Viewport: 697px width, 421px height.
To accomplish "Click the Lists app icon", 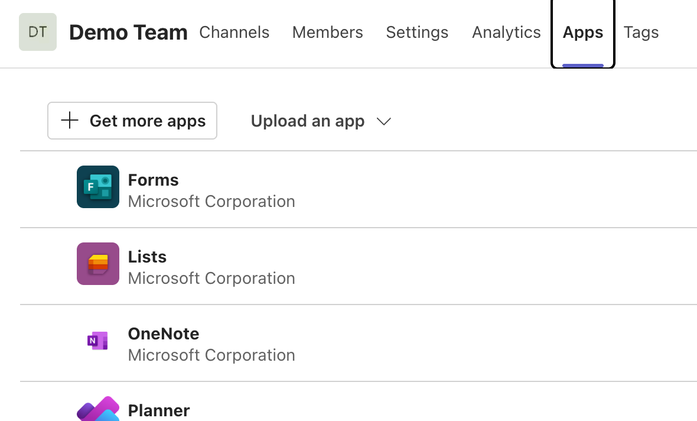I will [98, 264].
